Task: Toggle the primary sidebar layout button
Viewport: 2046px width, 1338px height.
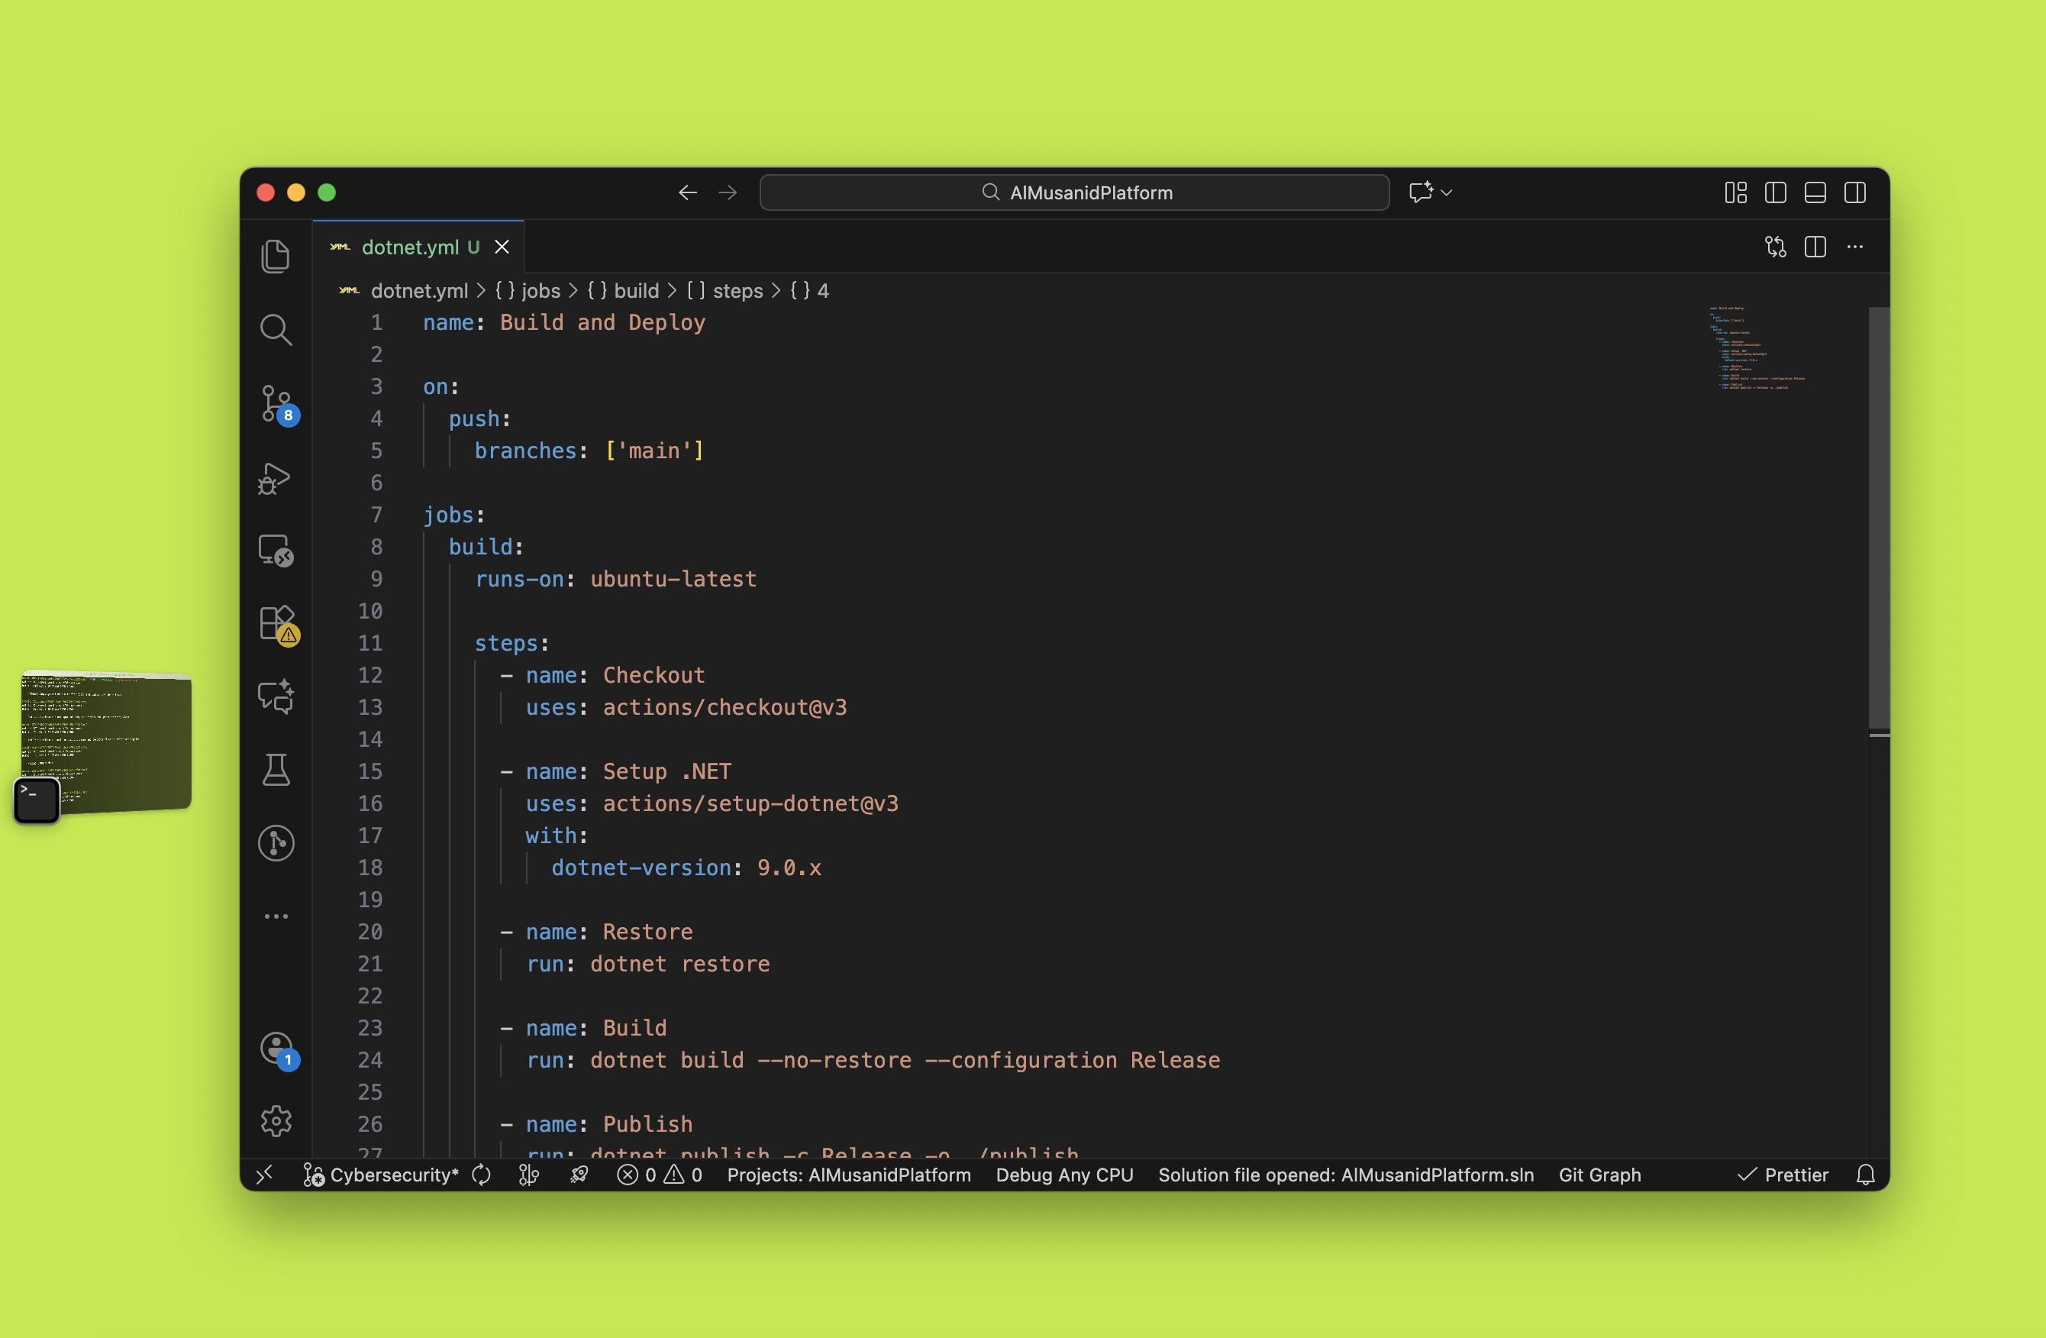Action: [x=1775, y=192]
